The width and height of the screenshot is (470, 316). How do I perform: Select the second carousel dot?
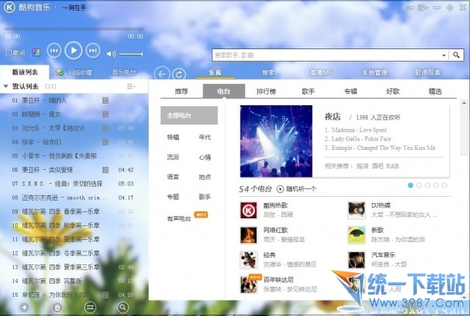(419, 185)
